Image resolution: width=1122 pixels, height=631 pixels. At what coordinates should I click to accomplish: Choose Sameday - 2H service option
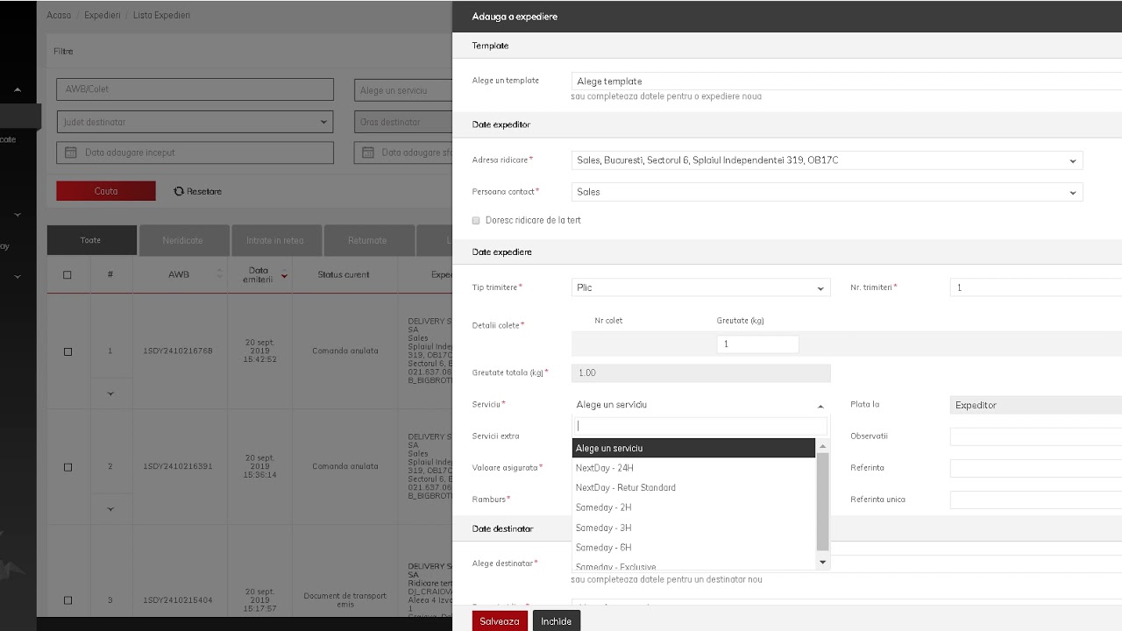click(693, 508)
